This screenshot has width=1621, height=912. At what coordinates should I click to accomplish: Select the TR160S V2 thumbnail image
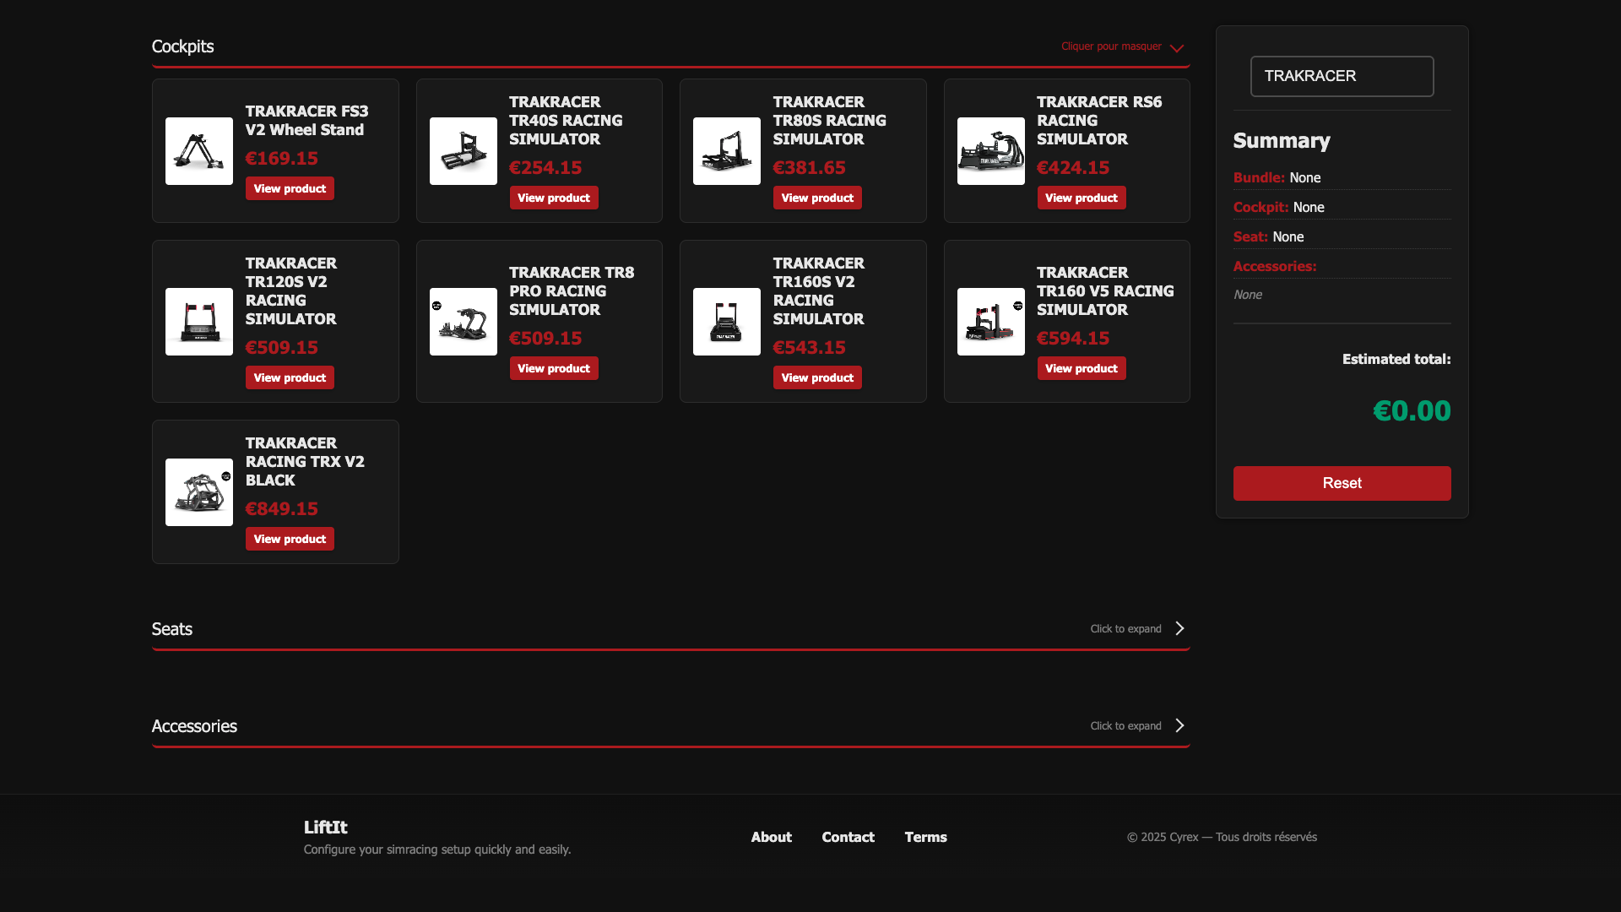pos(727,322)
